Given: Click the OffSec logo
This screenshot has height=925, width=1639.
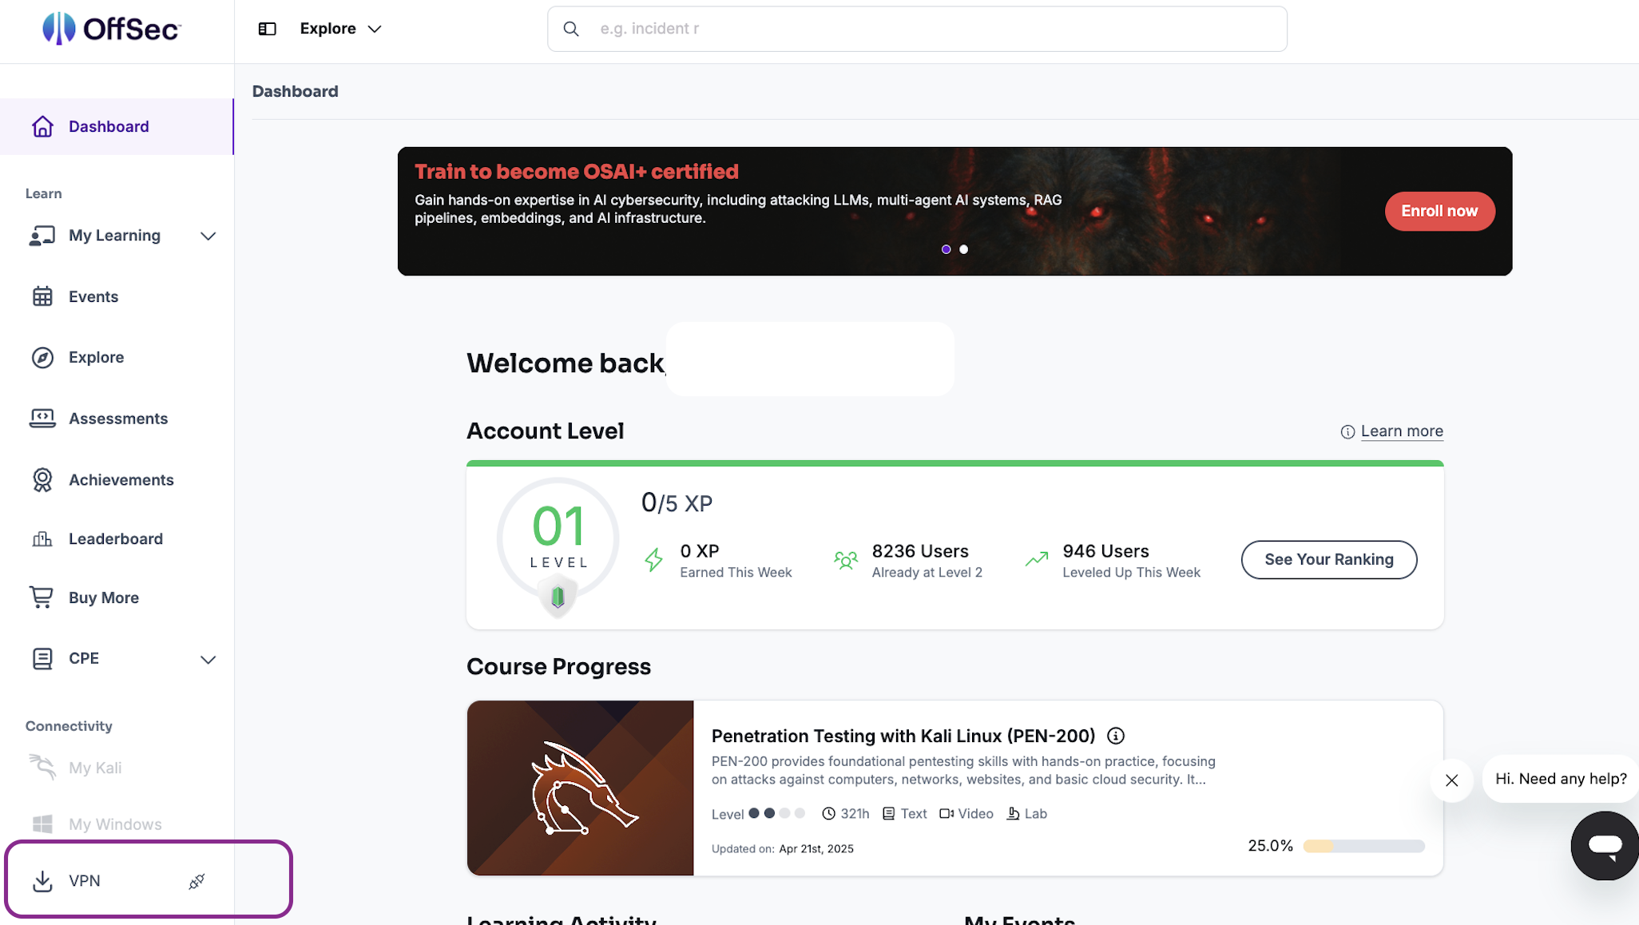Looking at the screenshot, I should [112, 29].
